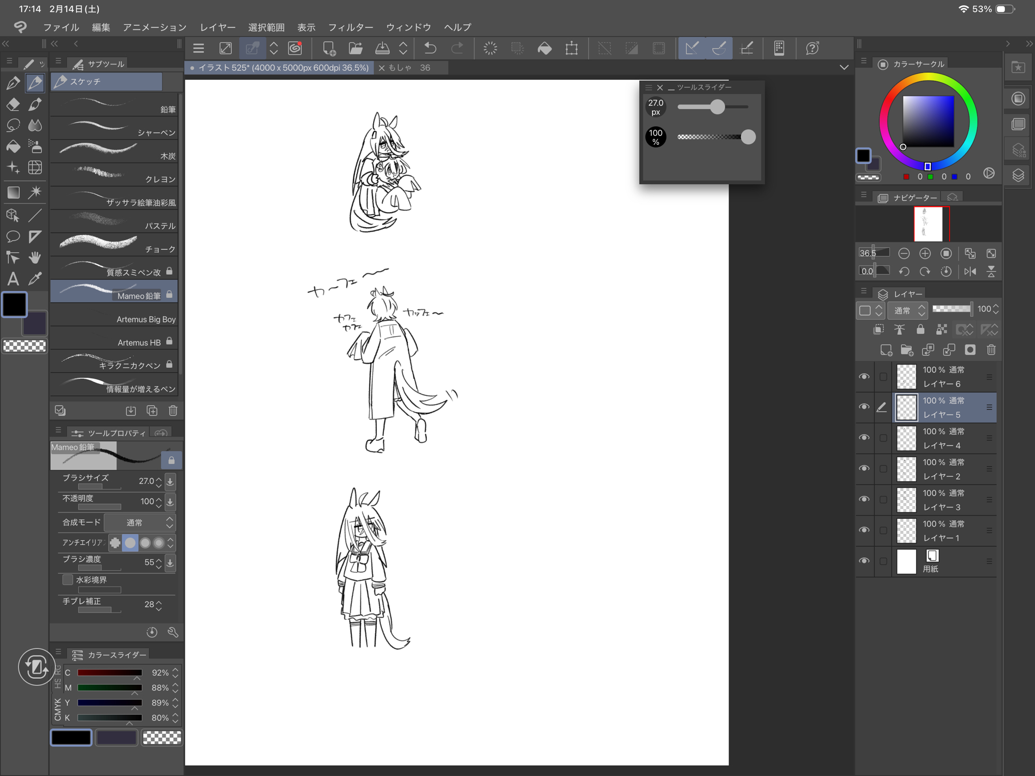Image resolution: width=1035 pixels, height=776 pixels.
Task: Select the Eraser tool
Action: [13, 104]
